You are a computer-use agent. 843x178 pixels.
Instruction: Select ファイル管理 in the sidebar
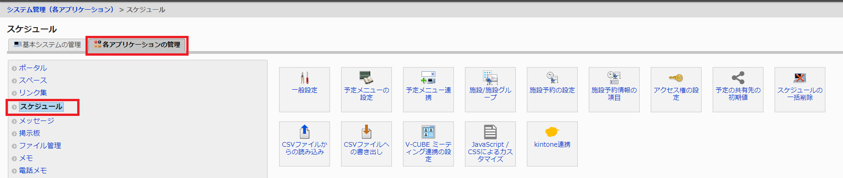click(40, 146)
